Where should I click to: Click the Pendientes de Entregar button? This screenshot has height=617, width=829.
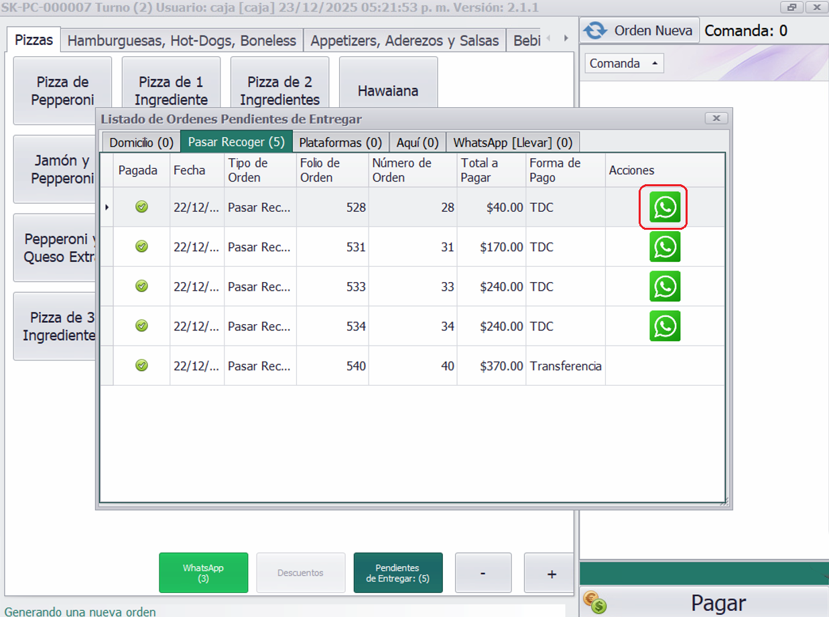tap(397, 573)
